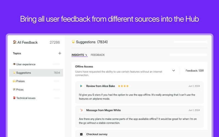Image resolution: width=219 pixels, height=137 pixels.
Task: Click Jun 1, 2024 date on Megan's message
Action: 194,110
